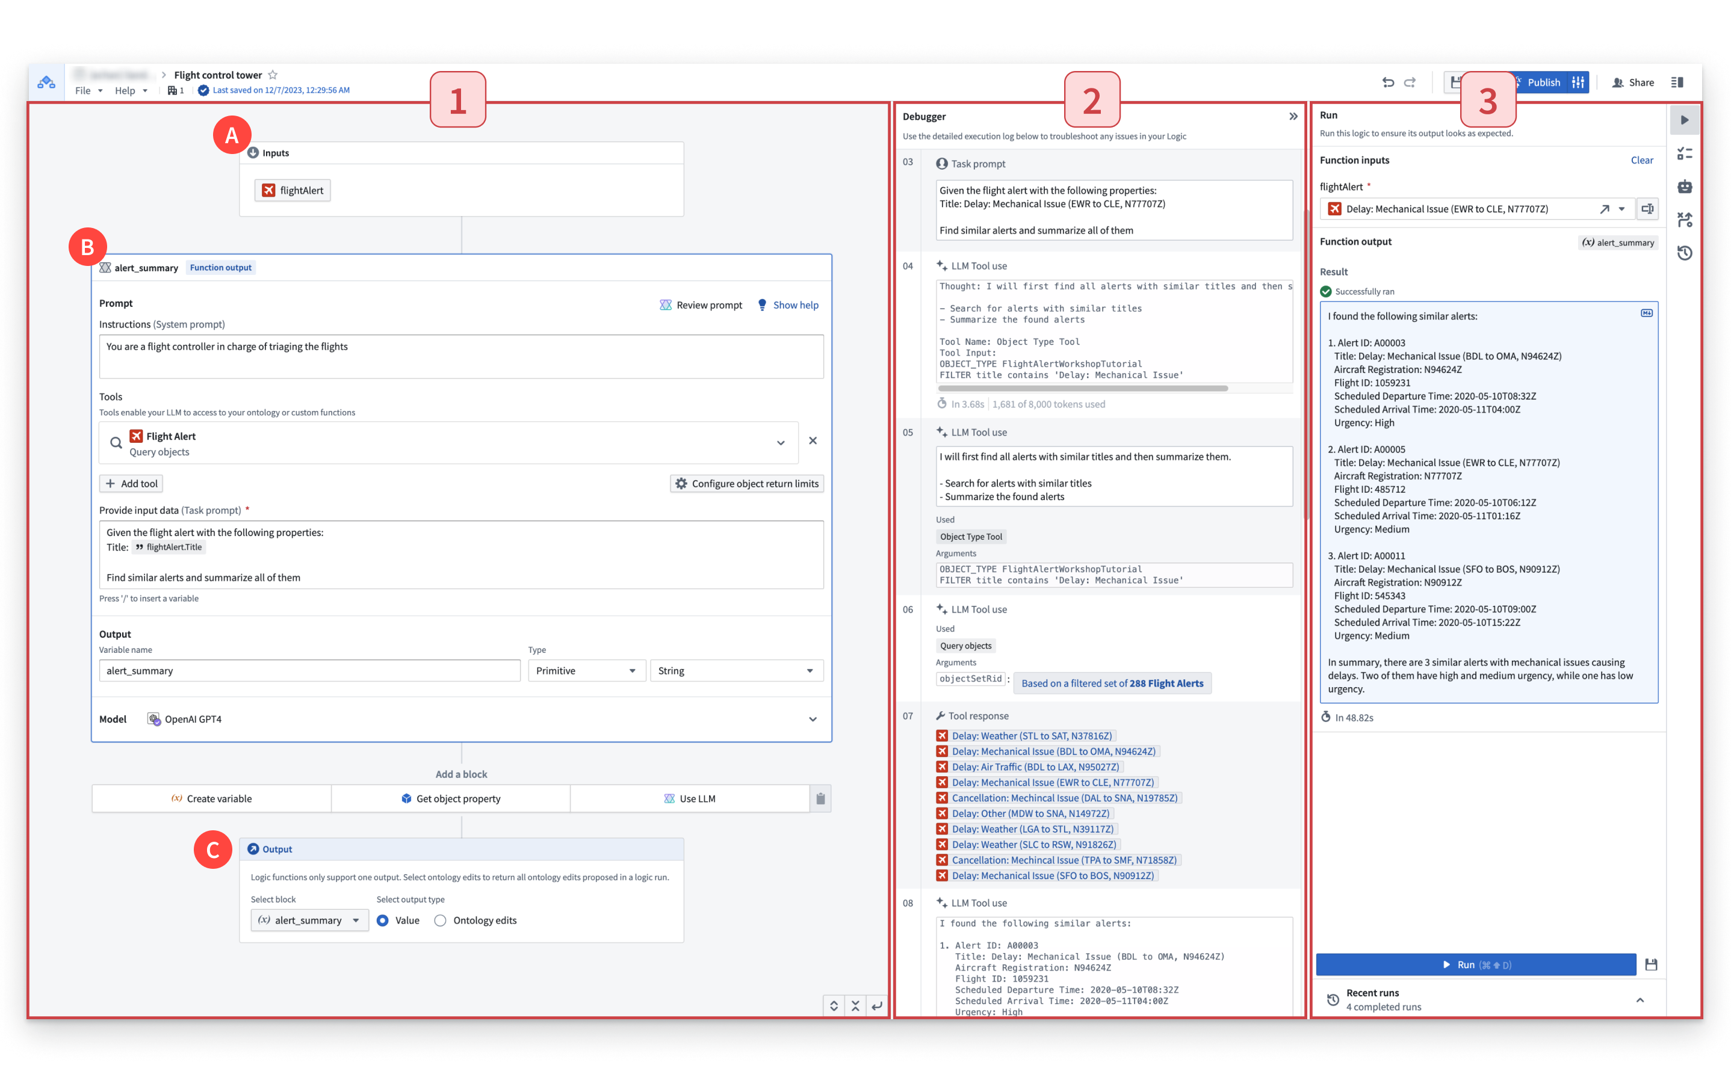Toggle the Function output tab
The height and width of the screenshot is (1083, 1731).
click(x=218, y=266)
